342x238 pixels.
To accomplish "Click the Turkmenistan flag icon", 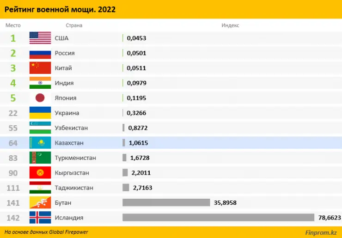I will [40, 158].
